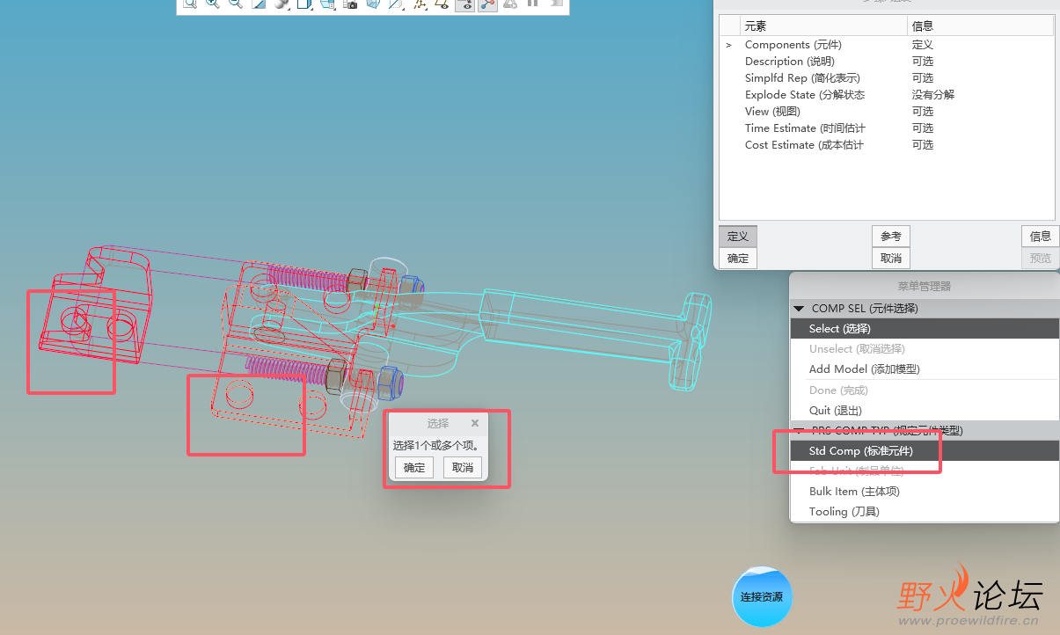Select the Description (说明) row
The image size is (1060, 635).
click(x=887, y=62)
